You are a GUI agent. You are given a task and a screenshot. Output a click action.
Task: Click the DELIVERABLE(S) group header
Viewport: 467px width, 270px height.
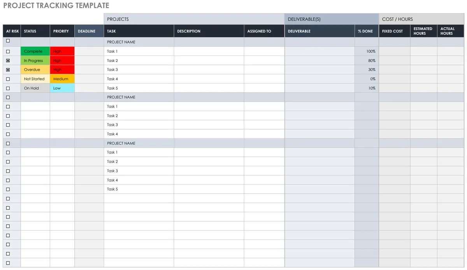[332, 19]
